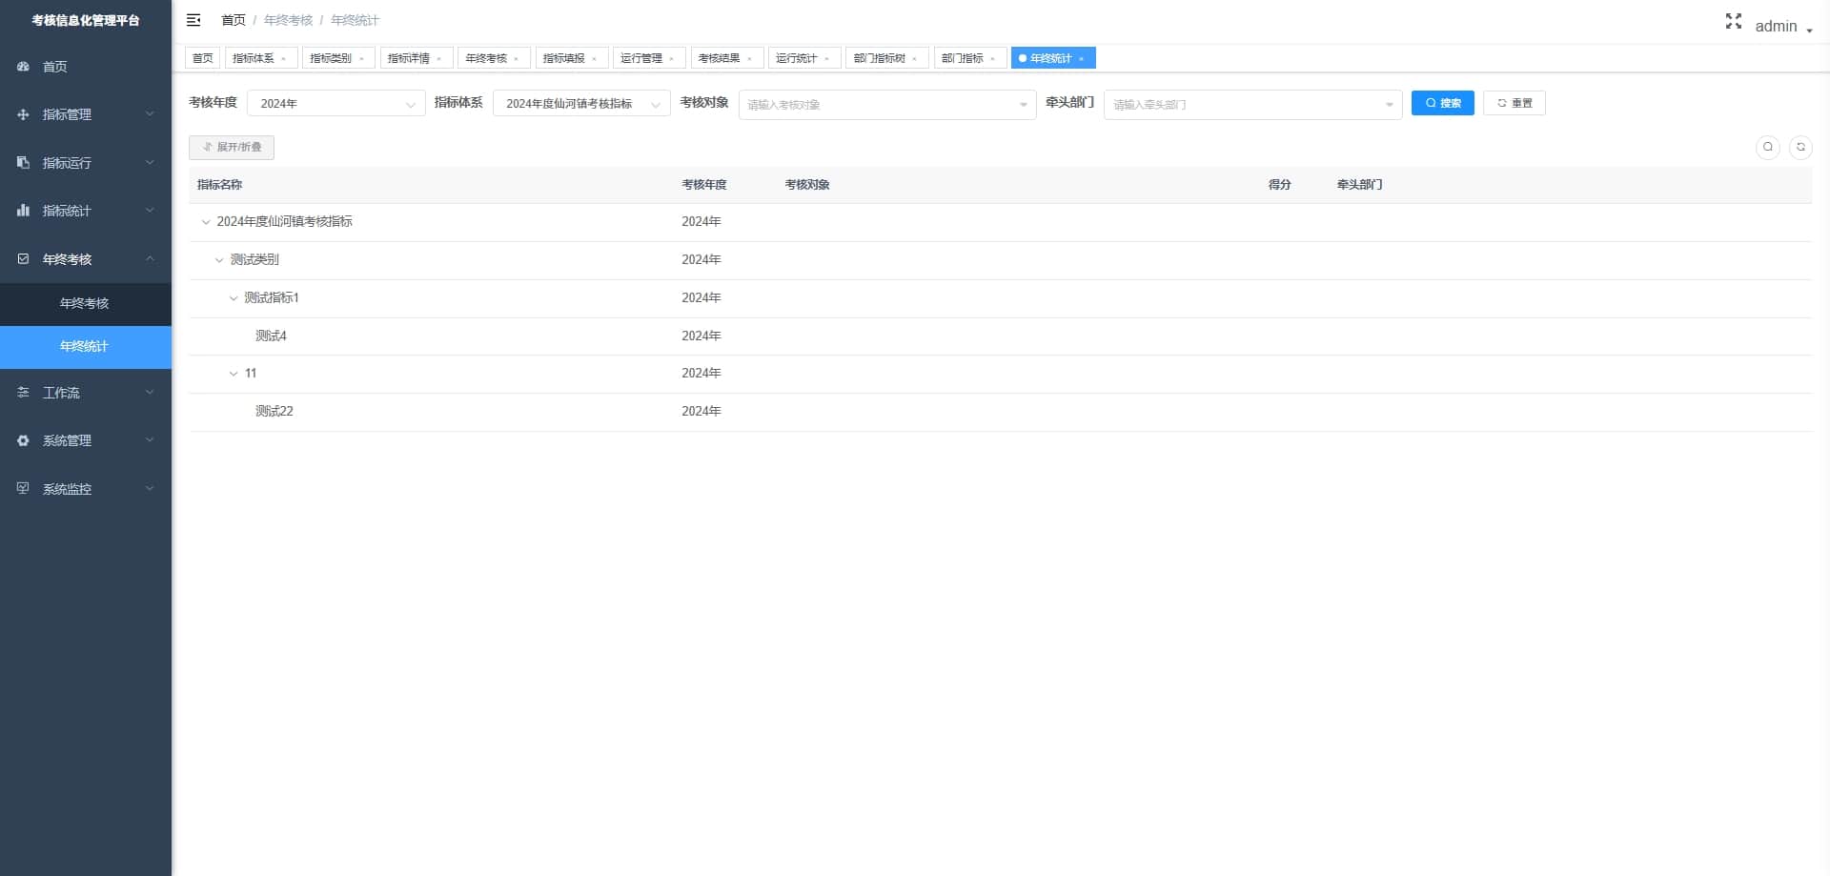Close the 部门指标树 tab
The image size is (1830, 876).
pos(915,59)
